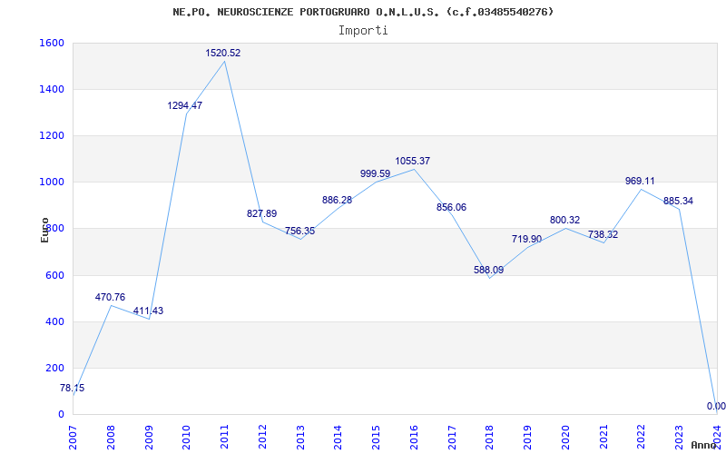Click the 2007 x-axis year label
Viewport: 726px width, 454px height.
point(73,438)
